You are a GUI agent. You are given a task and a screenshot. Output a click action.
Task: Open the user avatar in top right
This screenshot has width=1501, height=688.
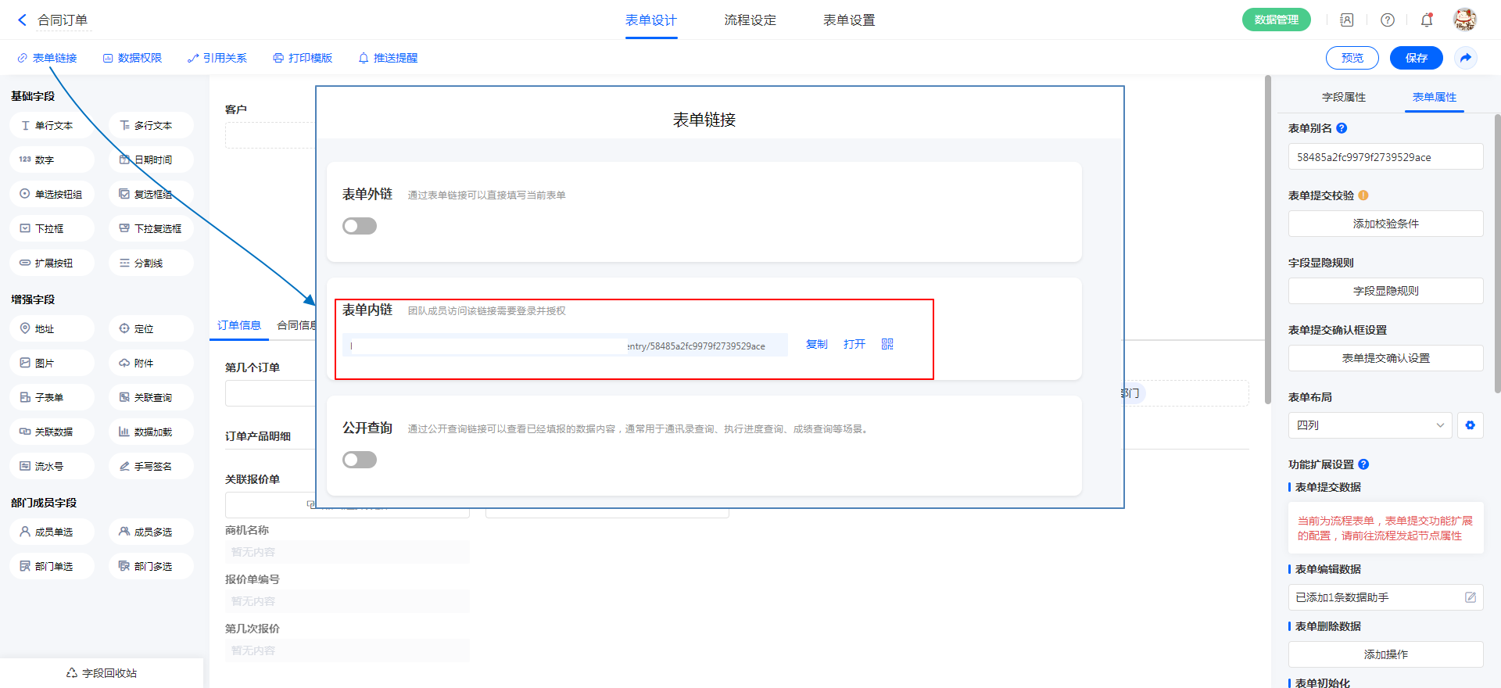[x=1464, y=20]
